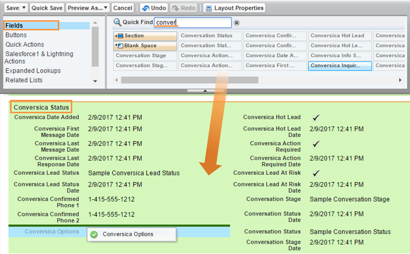This screenshot has width=410, height=254.
Task: Click the field palette horizontal scrollbar thumb
Action: pos(190,80)
